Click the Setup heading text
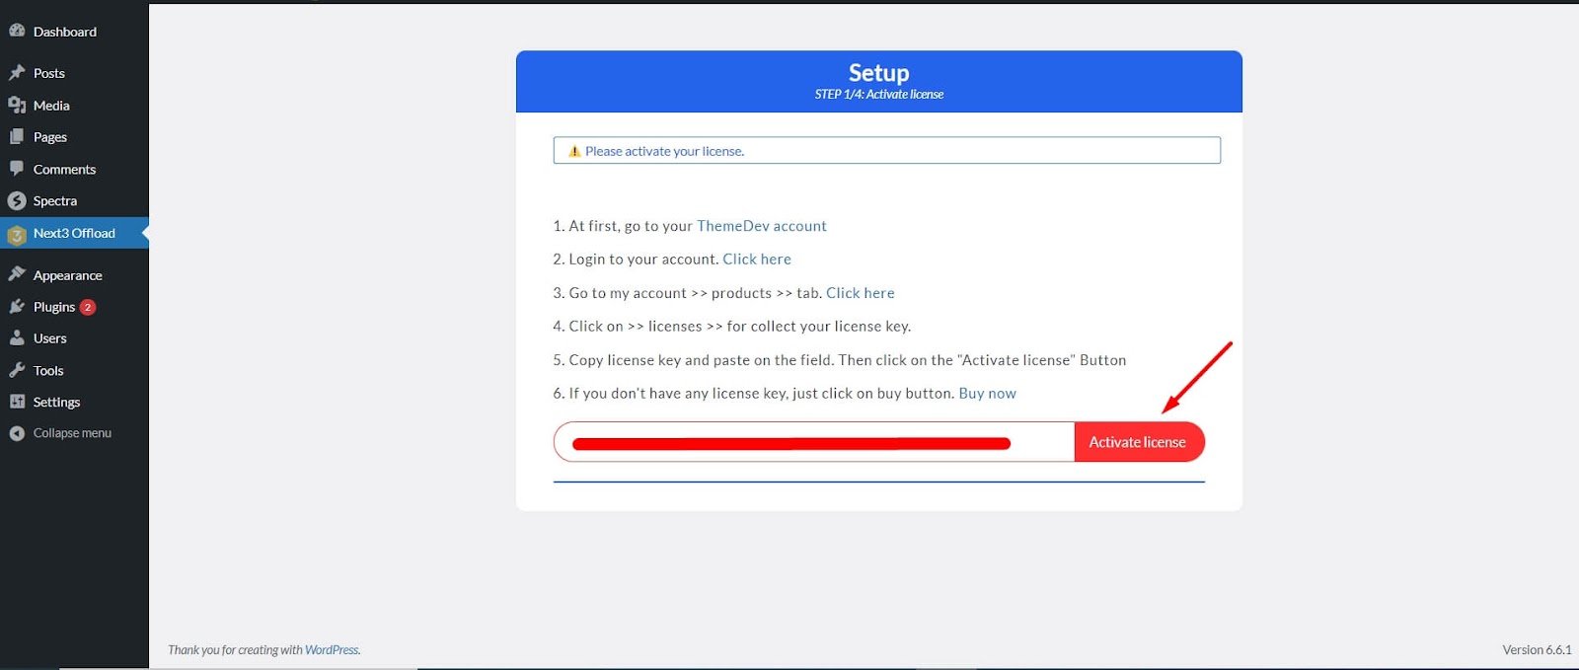 click(879, 73)
